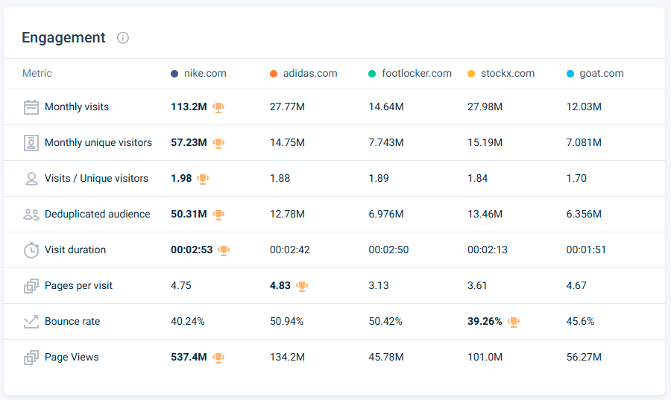Click the Visit duration row label
The image size is (671, 400).
[75, 250]
